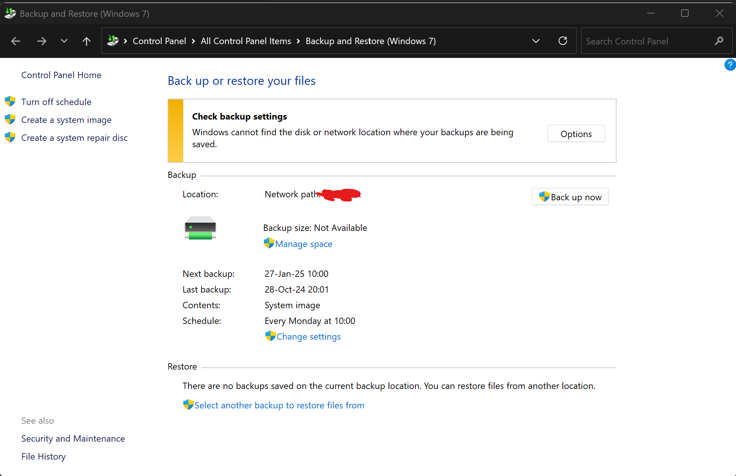Maximize the Backup and Restore window
Screen dimensions: 736x476
coord(685,13)
